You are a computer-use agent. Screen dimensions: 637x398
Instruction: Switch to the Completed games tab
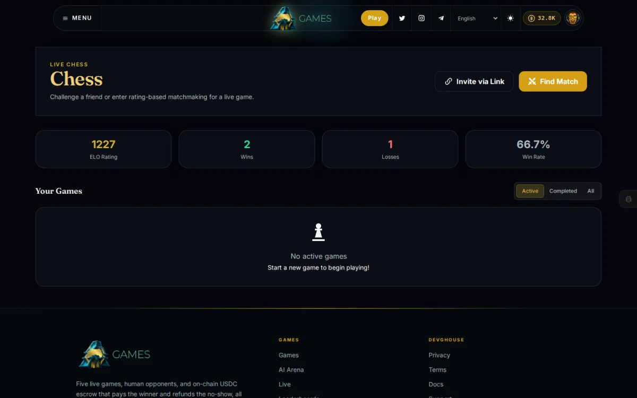[563, 191]
